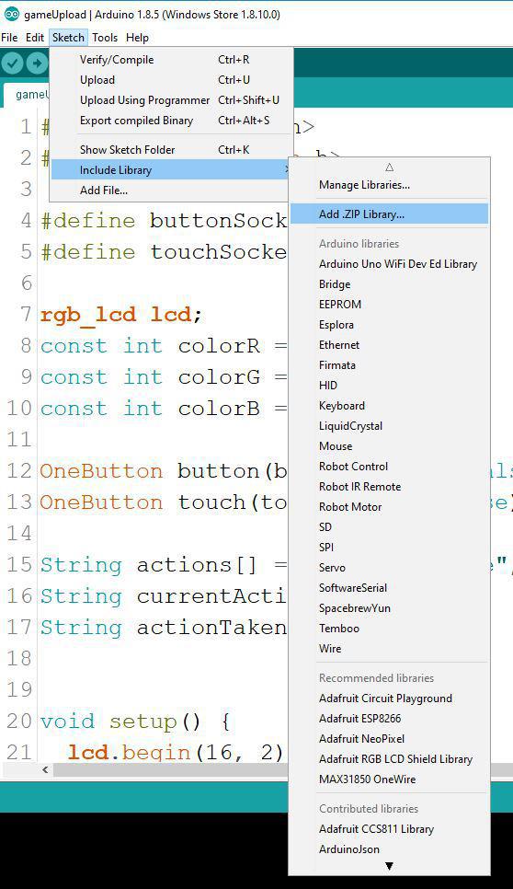Include the Ethernet library
The height and width of the screenshot is (889, 513).
[389, 345]
